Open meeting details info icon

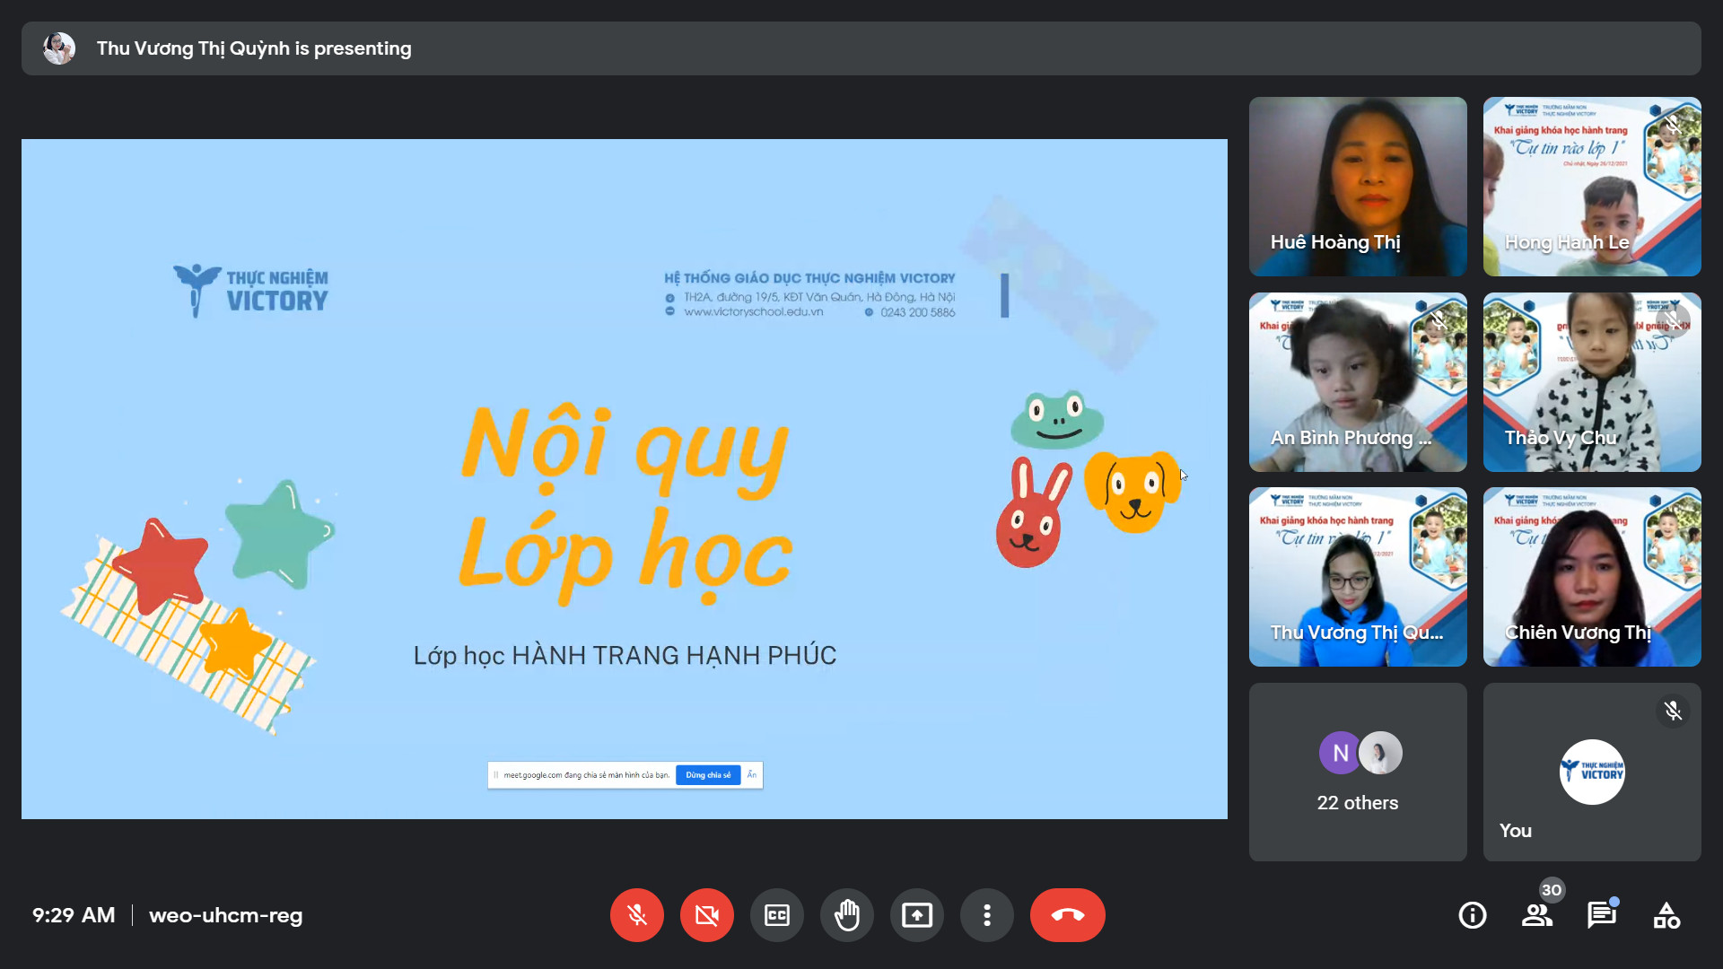(1472, 915)
